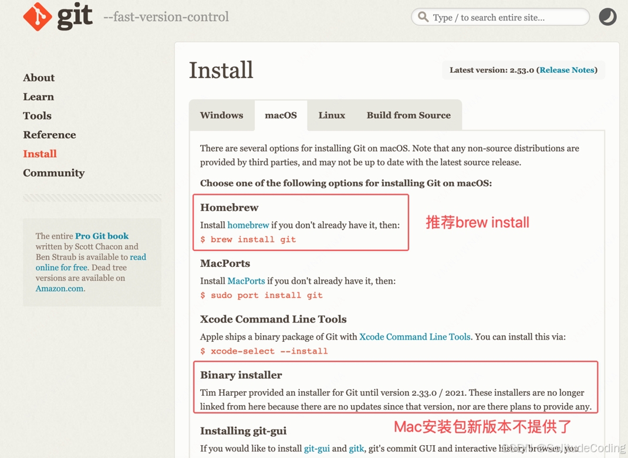The image size is (628, 458).
Task: Click the --fast-version-control tagline
Action: pyautogui.click(x=166, y=17)
